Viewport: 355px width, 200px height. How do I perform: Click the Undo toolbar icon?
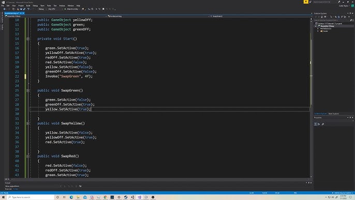click(x=28, y=9)
